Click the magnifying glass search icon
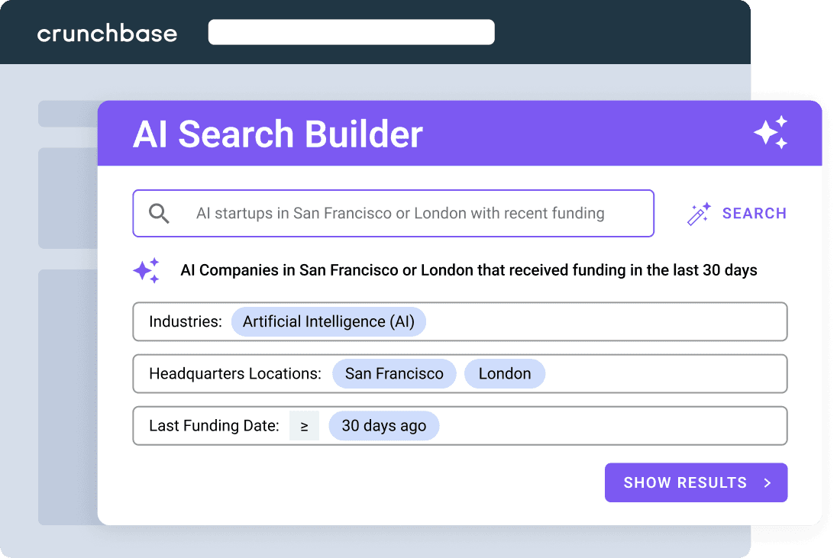Screen dimensions: 837x558 coord(159,214)
